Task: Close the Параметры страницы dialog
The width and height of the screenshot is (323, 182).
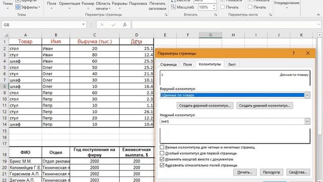Action: (308, 53)
